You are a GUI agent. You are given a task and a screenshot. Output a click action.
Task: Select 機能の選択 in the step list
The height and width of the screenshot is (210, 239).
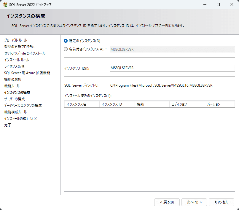point(13,79)
